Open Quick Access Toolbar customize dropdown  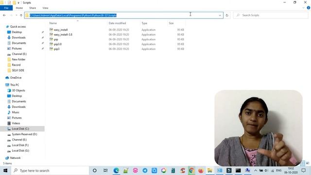click(x=18, y=3)
